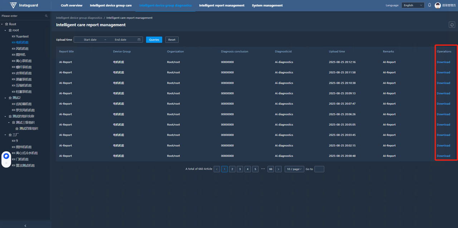Go to next page with right arrow

point(278,169)
